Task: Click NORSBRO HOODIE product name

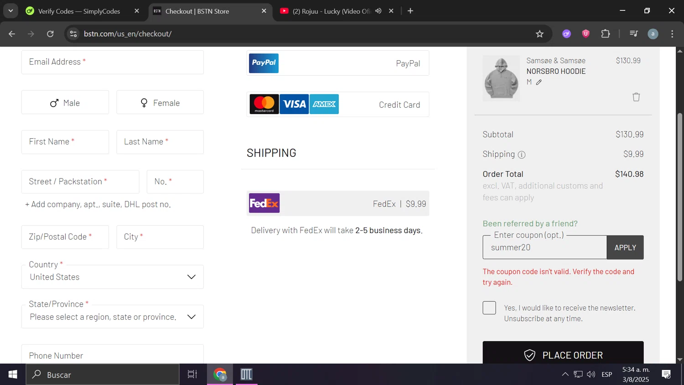Action: point(556,71)
